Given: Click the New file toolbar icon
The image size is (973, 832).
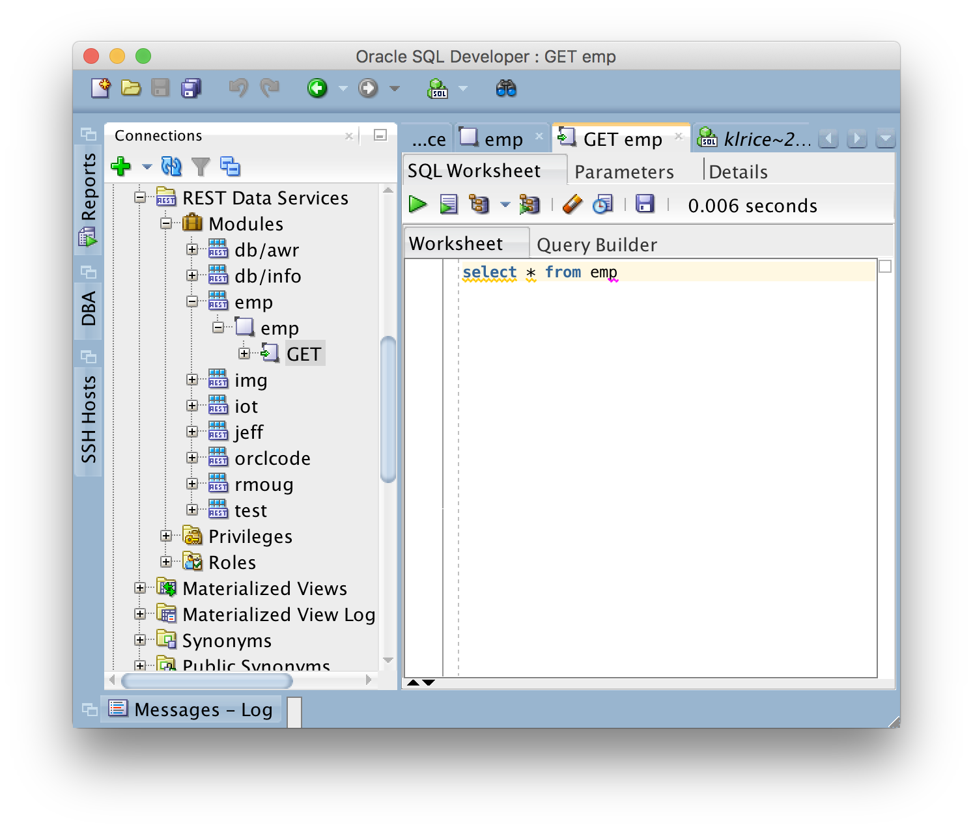Looking at the screenshot, I should [101, 88].
